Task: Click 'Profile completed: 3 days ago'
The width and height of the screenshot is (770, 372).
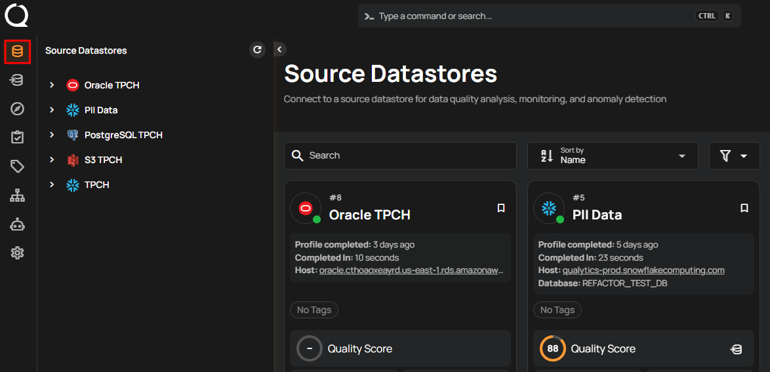Action: (355, 244)
